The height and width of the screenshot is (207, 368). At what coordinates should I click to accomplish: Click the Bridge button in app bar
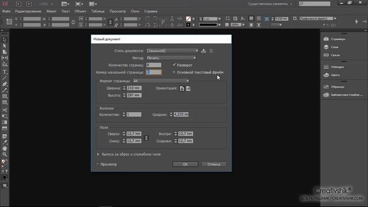point(18,4)
